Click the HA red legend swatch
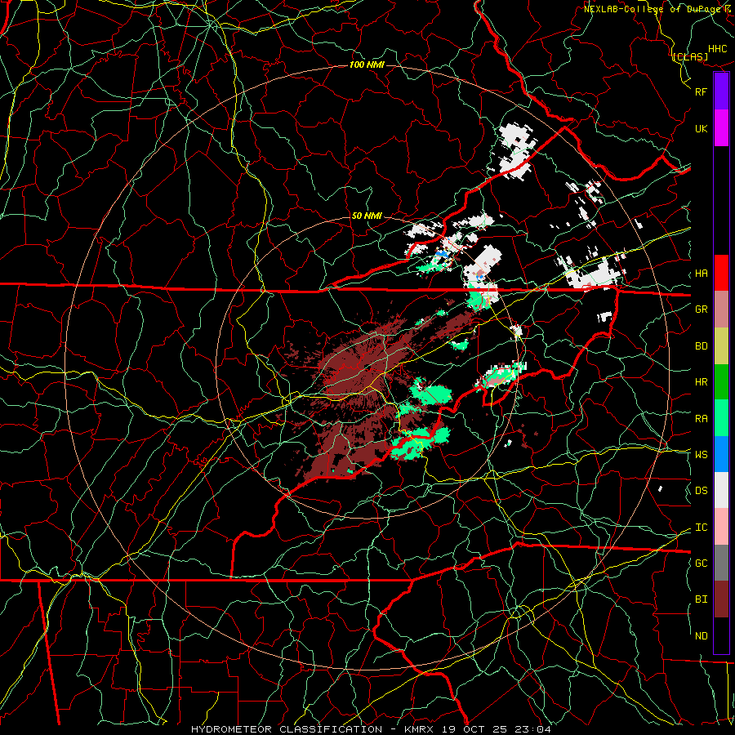 tap(721, 273)
